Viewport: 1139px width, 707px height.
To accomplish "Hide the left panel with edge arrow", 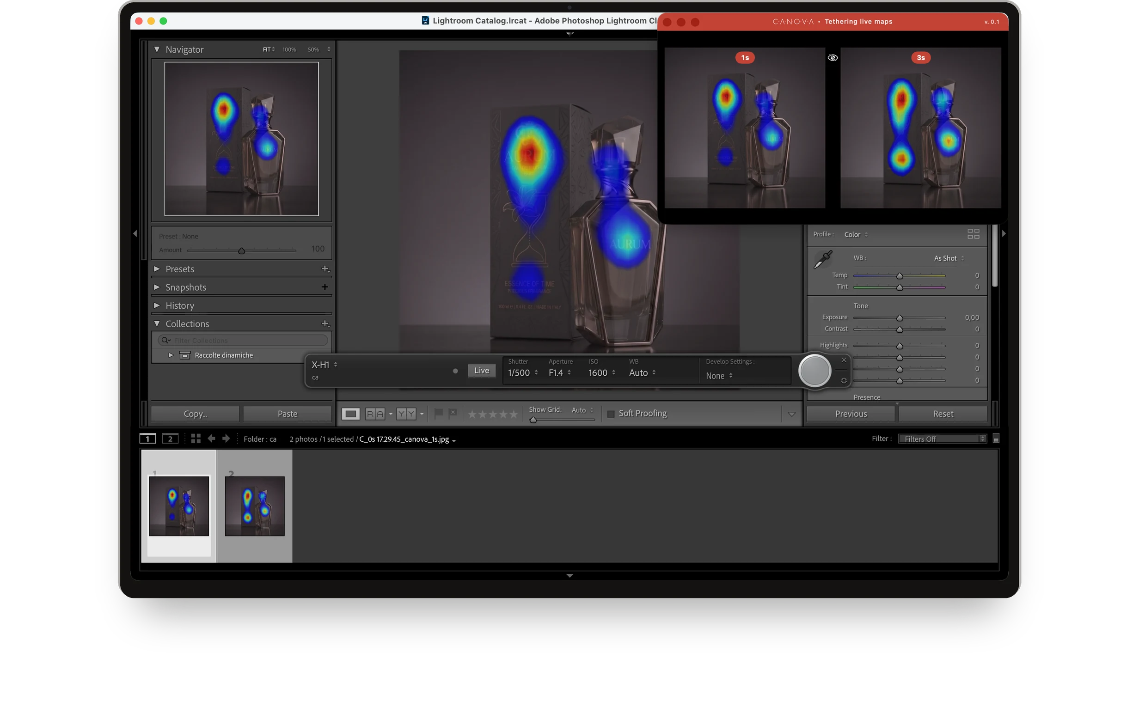I will pos(135,233).
